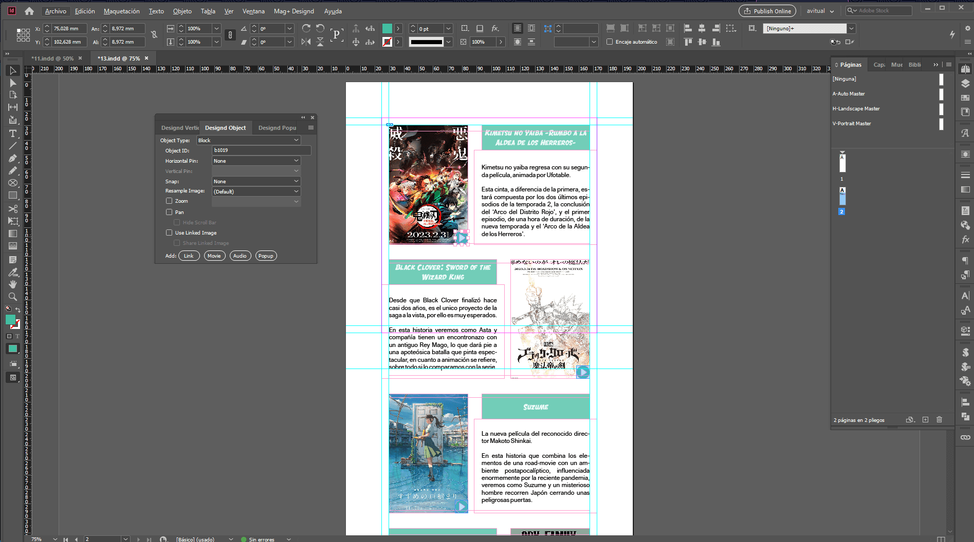This screenshot has height=542, width=974.
Task: Select the Hand tool
Action: [13, 284]
